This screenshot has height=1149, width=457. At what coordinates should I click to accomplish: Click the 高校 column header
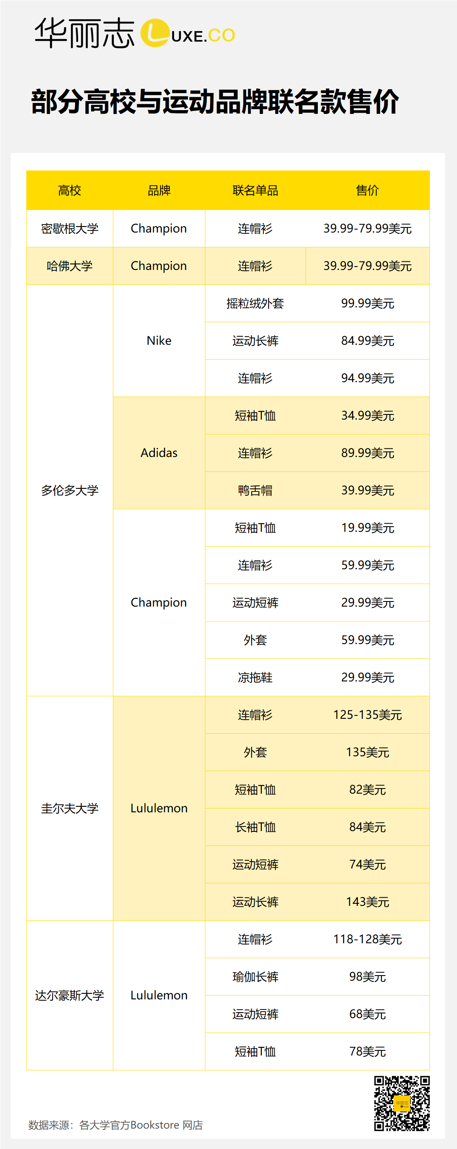(x=70, y=190)
